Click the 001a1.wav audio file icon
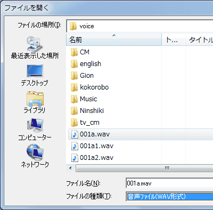 click(75, 146)
